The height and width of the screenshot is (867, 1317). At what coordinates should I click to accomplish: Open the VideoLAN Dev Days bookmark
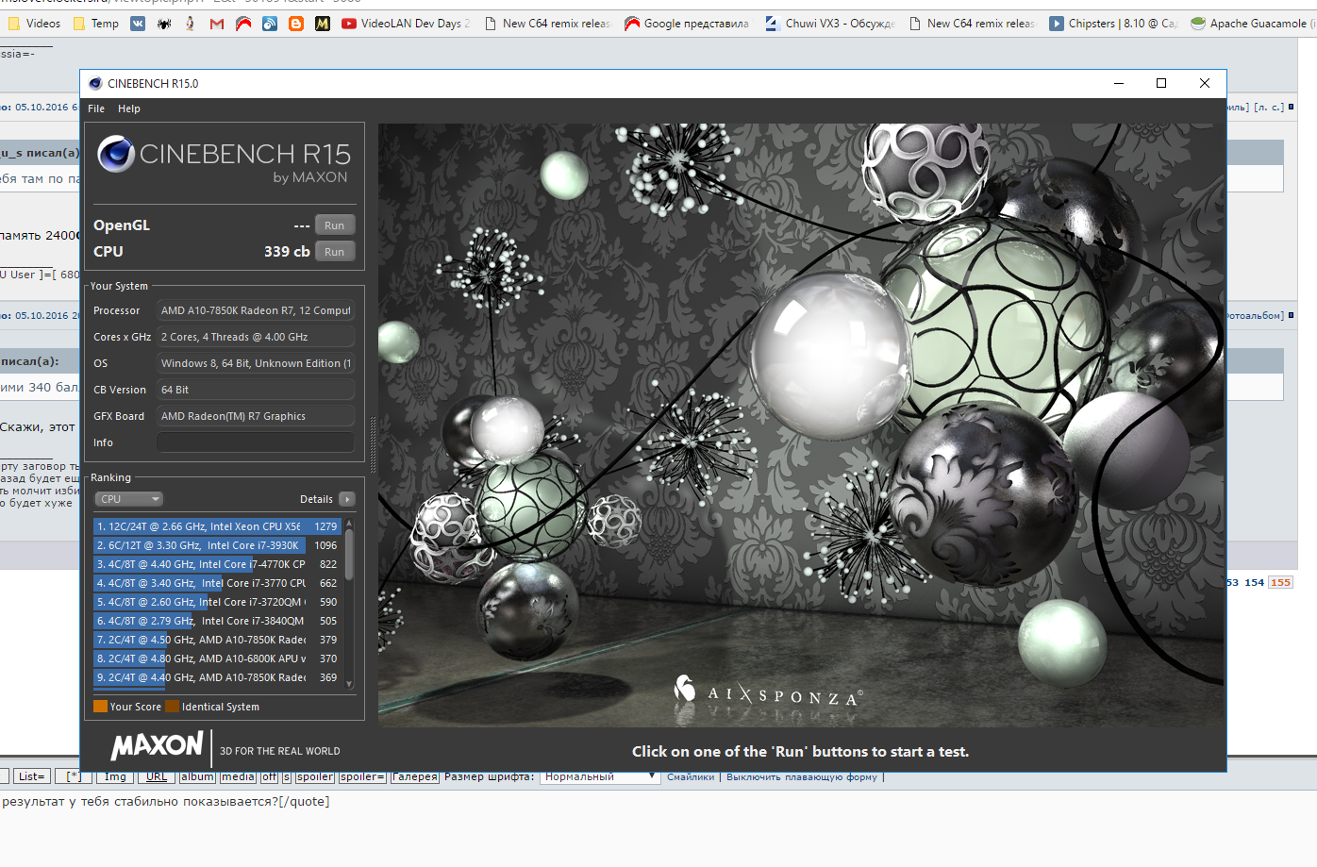(x=407, y=24)
